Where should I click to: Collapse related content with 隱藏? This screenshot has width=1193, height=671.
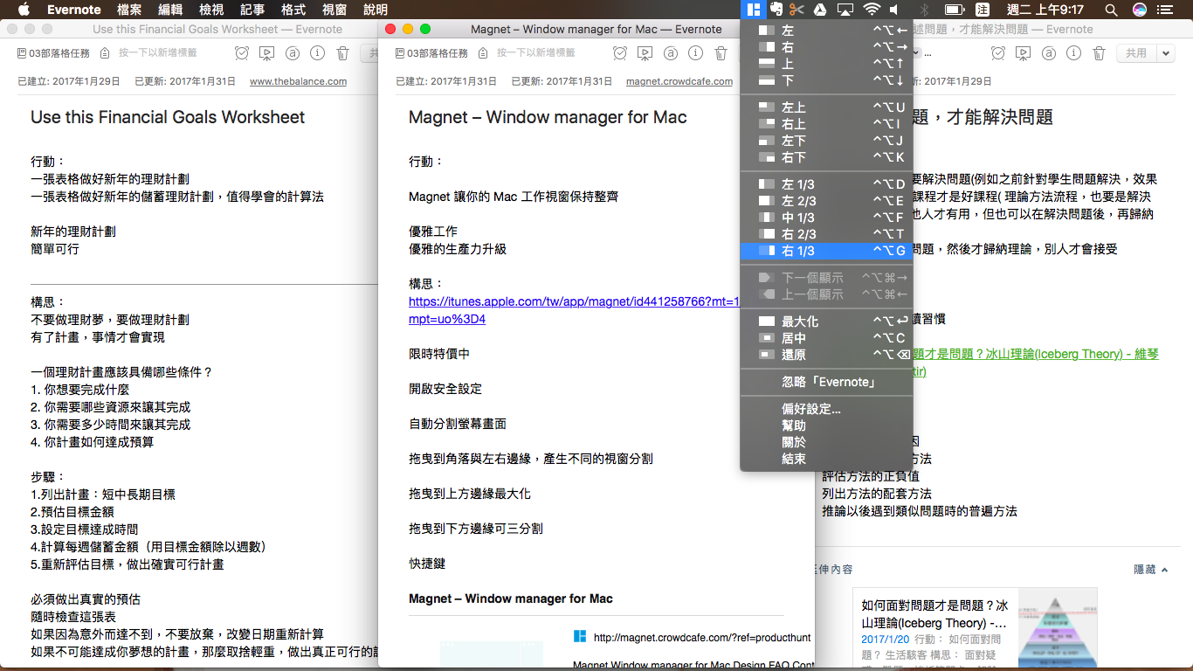point(1150,569)
